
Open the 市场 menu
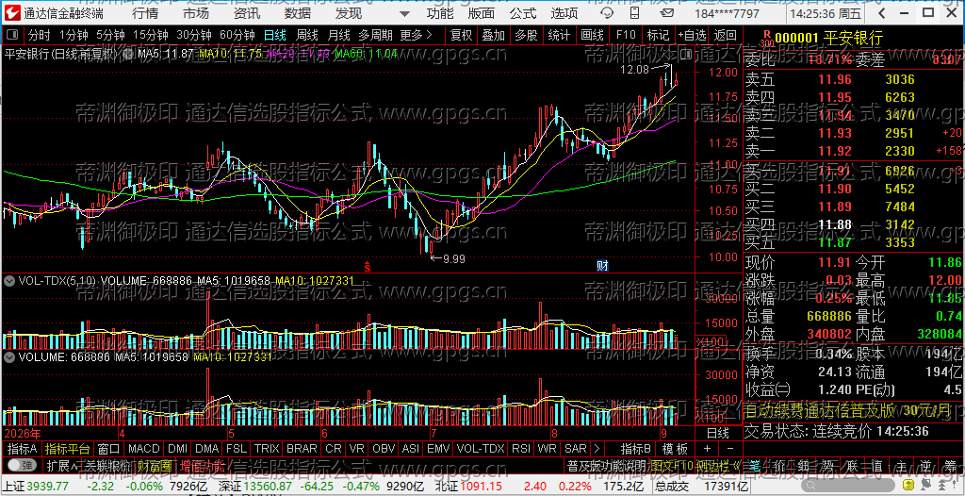coord(196,13)
